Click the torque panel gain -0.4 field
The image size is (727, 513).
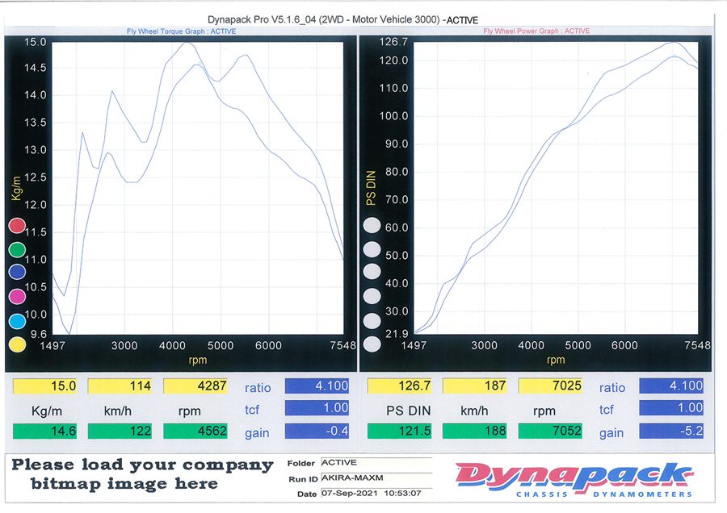click(x=317, y=431)
